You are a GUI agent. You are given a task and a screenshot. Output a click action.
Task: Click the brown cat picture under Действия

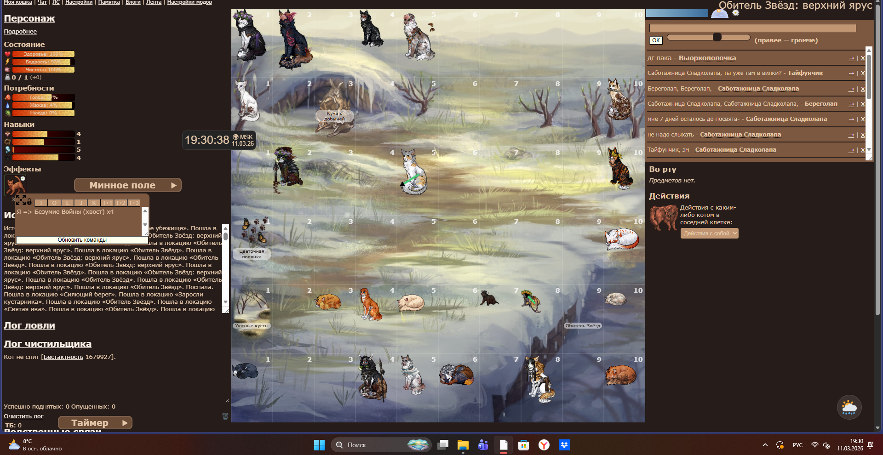(x=663, y=217)
